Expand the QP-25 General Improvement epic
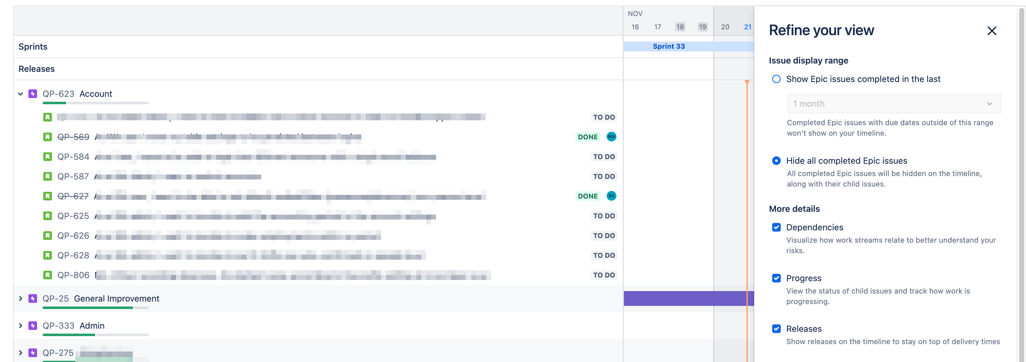 [20, 298]
